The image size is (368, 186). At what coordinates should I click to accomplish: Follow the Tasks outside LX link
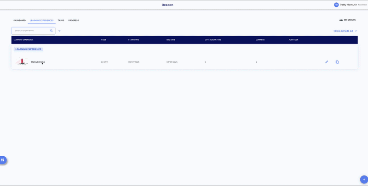(x=343, y=31)
